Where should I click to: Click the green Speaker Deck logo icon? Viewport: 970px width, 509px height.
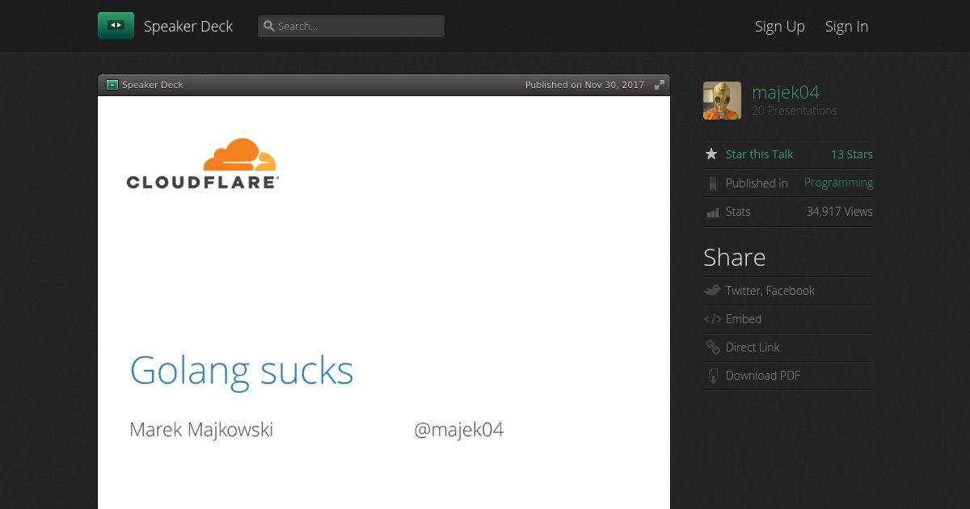(116, 26)
